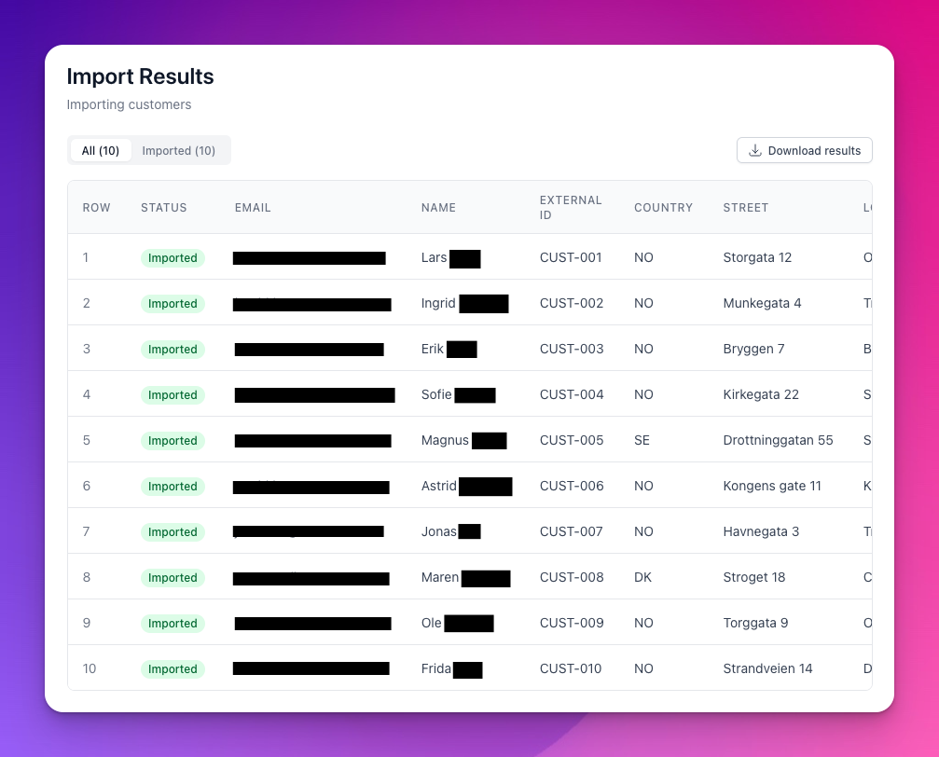Image resolution: width=939 pixels, height=757 pixels.
Task: Click the row number 10 cell
Action: click(x=90, y=668)
